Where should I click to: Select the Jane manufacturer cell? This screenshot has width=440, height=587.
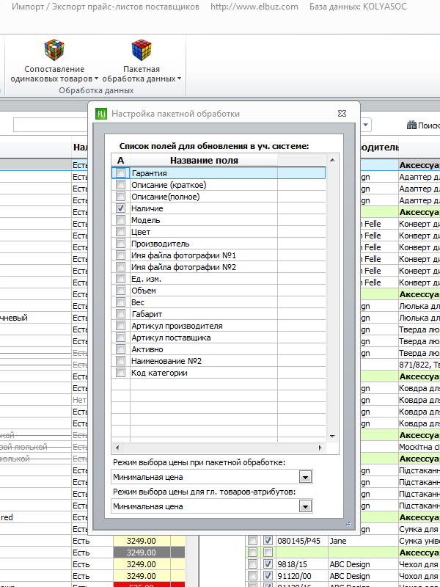363,541
